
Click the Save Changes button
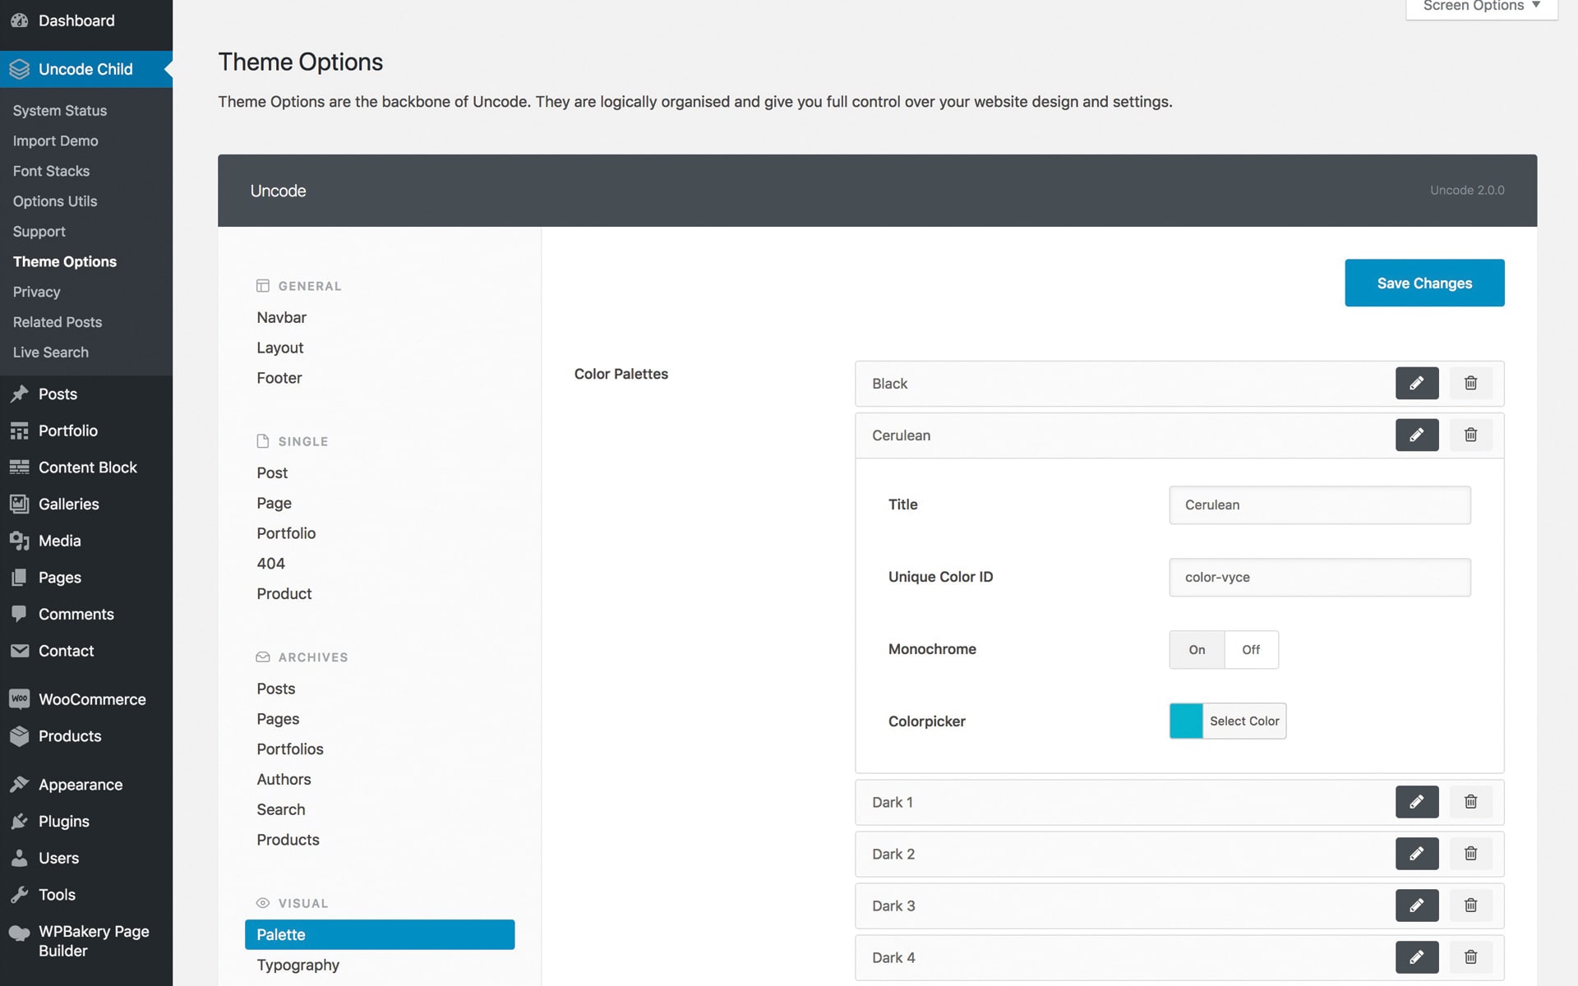1423,283
